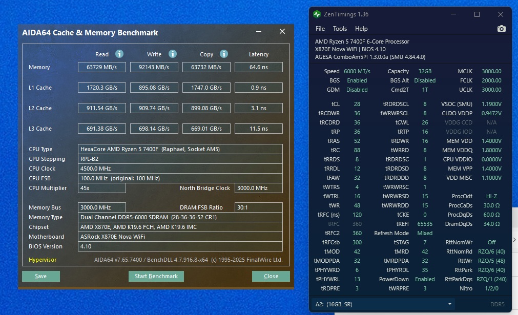
Task: Click Start Benchmark in AIDA64
Action: click(x=156, y=277)
